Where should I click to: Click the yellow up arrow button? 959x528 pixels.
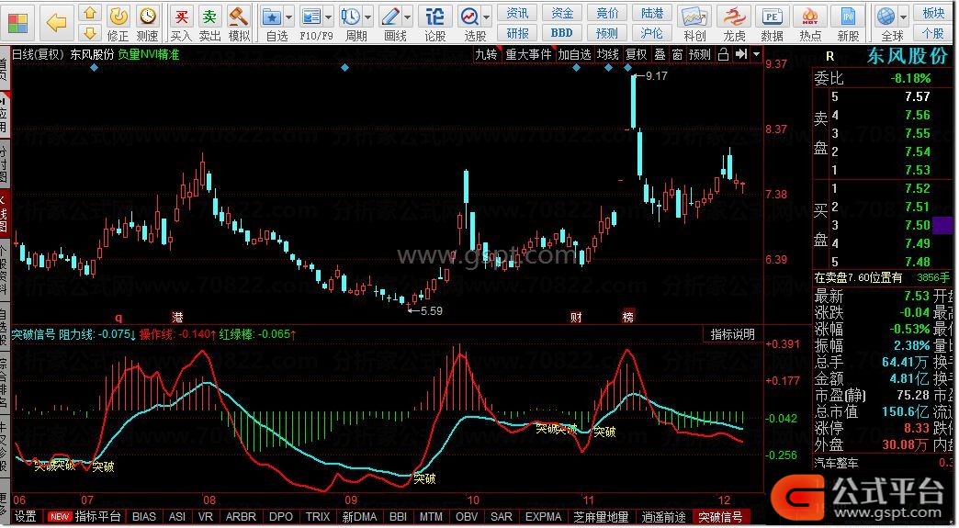coord(90,13)
